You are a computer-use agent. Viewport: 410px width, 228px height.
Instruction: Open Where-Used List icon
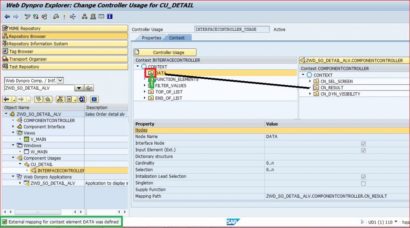tap(73, 17)
